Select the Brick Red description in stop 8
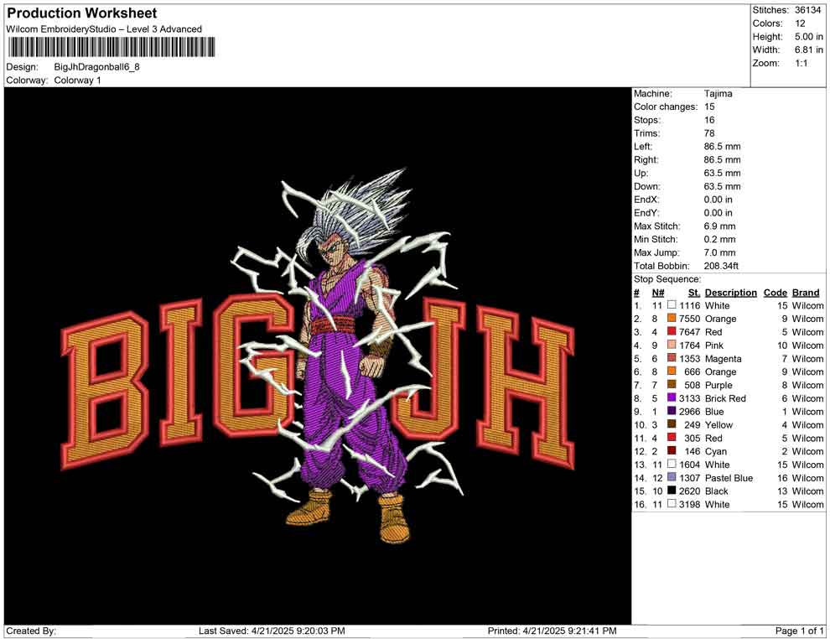The width and height of the screenshot is (830, 639). (x=725, y=397)
